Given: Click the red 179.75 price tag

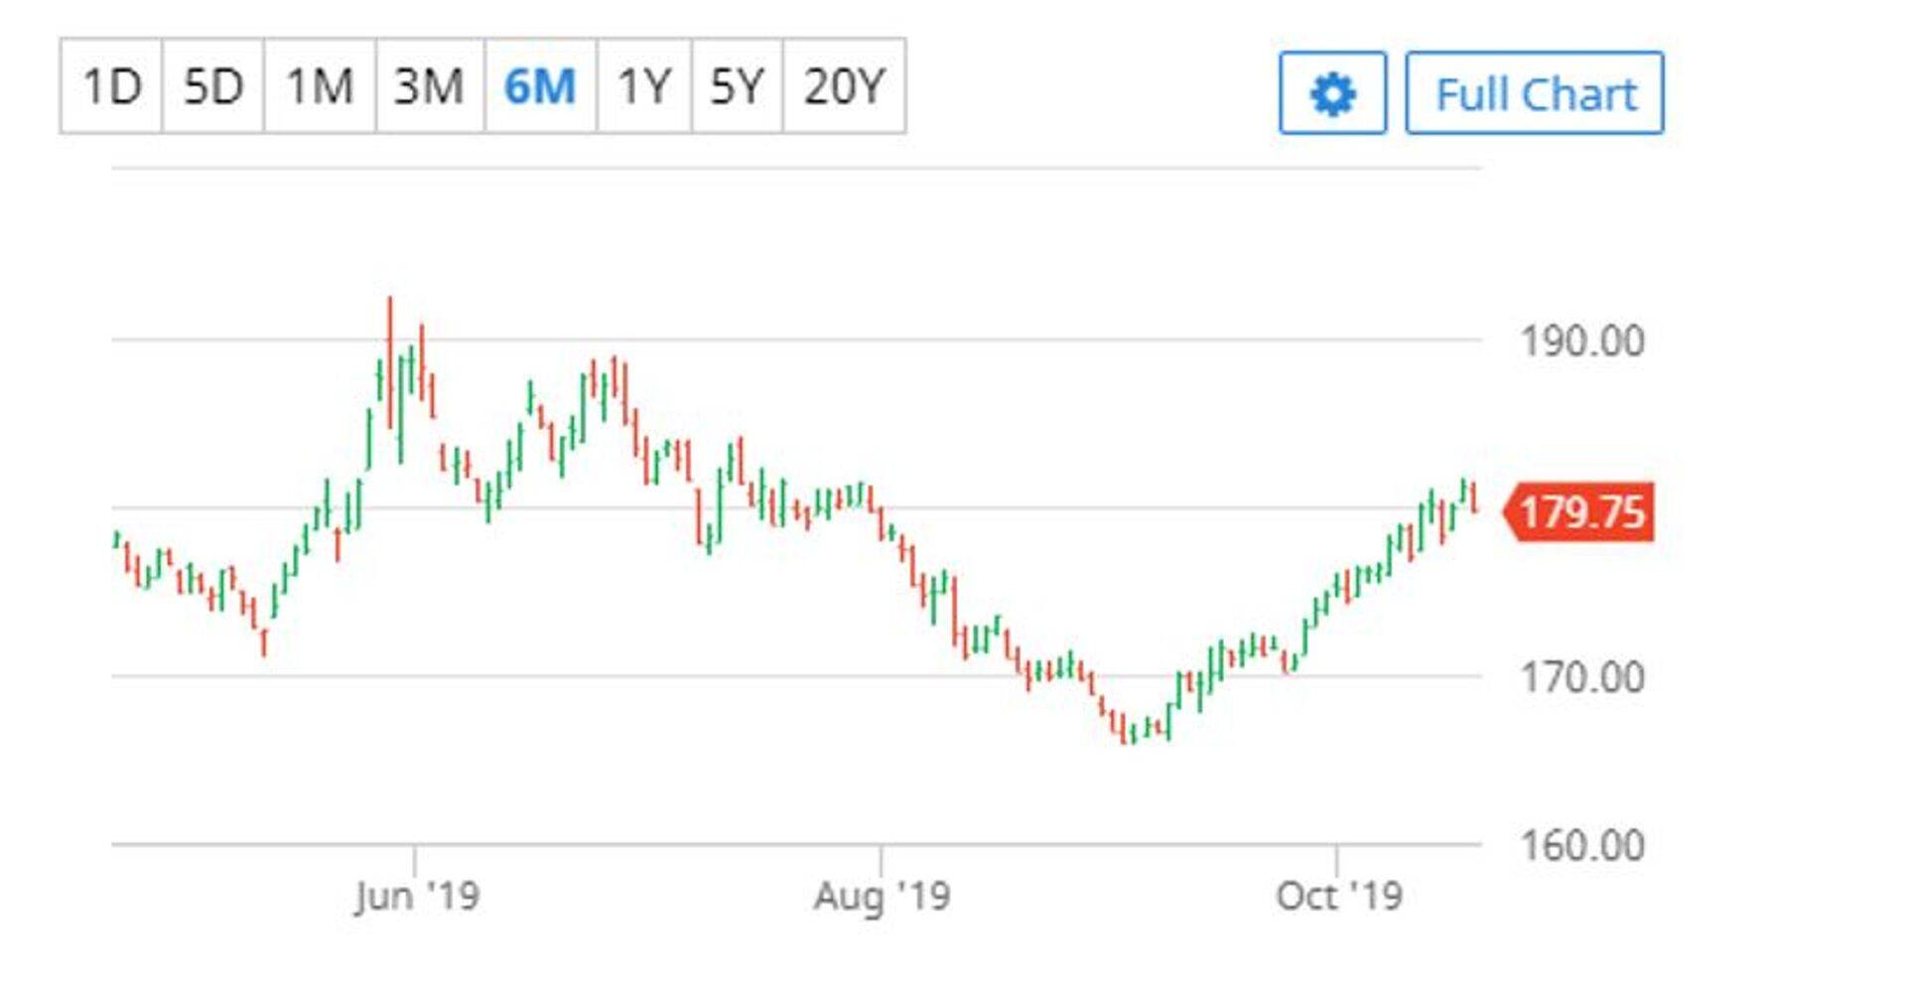Looking at the screenshot, I should point(1580,512).
